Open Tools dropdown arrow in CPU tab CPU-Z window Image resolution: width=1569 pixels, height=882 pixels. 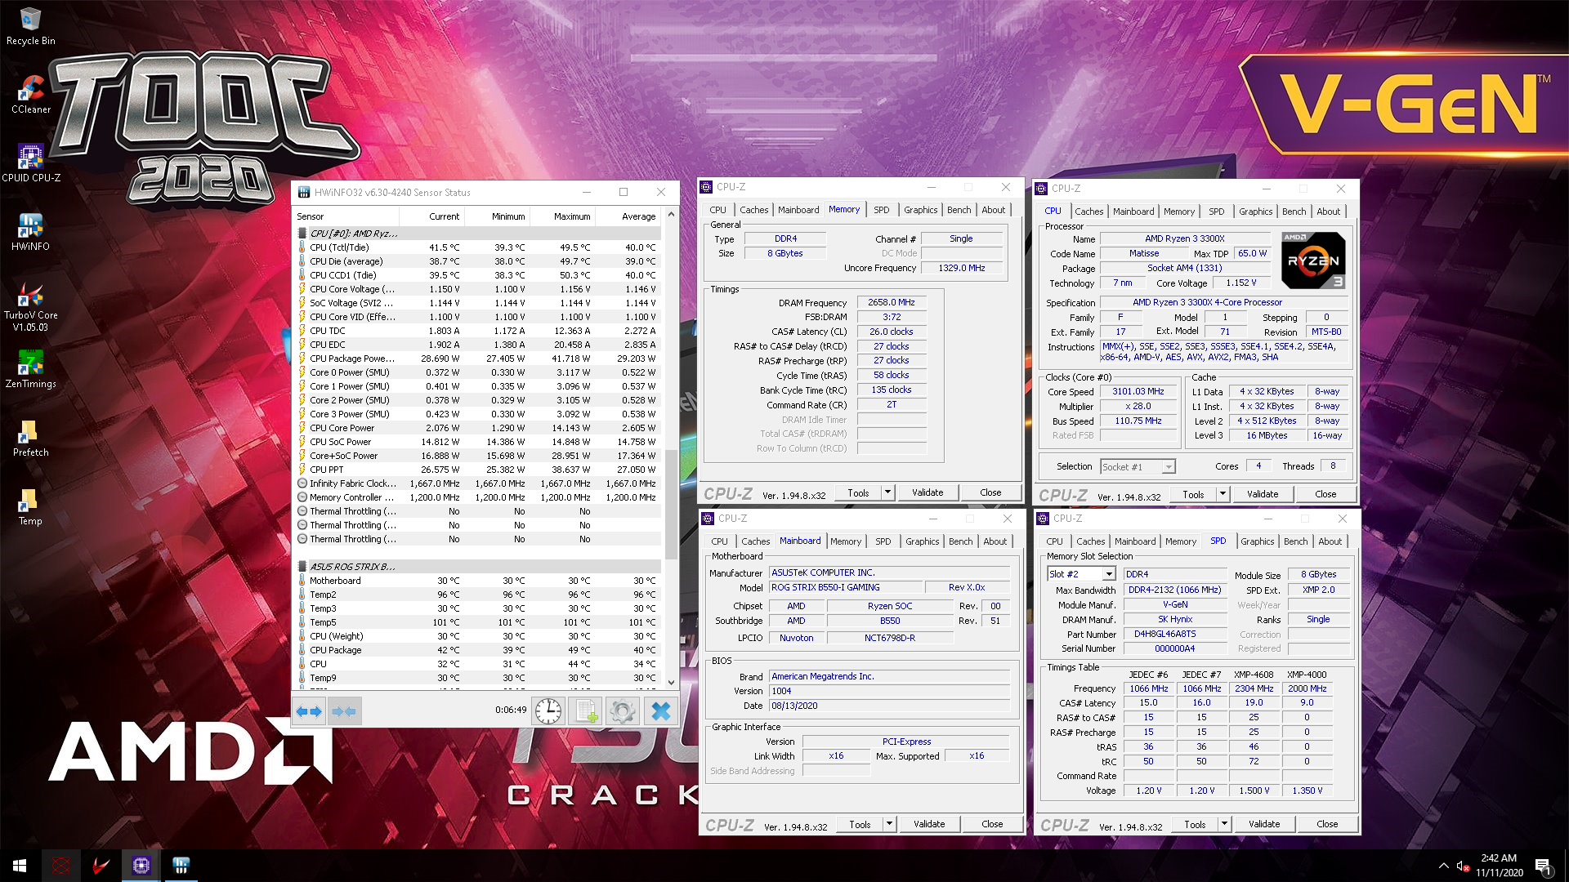coord(1223,494)
